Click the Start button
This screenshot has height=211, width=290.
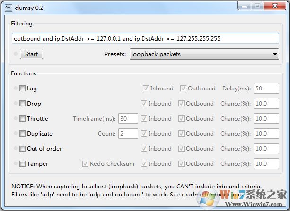point(31,54)
